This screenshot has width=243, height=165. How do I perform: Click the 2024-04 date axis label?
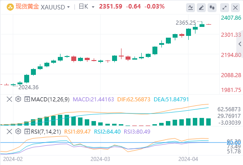click(188, 159)
